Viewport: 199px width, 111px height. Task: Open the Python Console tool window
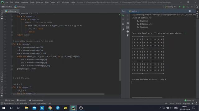click(36, 101)
